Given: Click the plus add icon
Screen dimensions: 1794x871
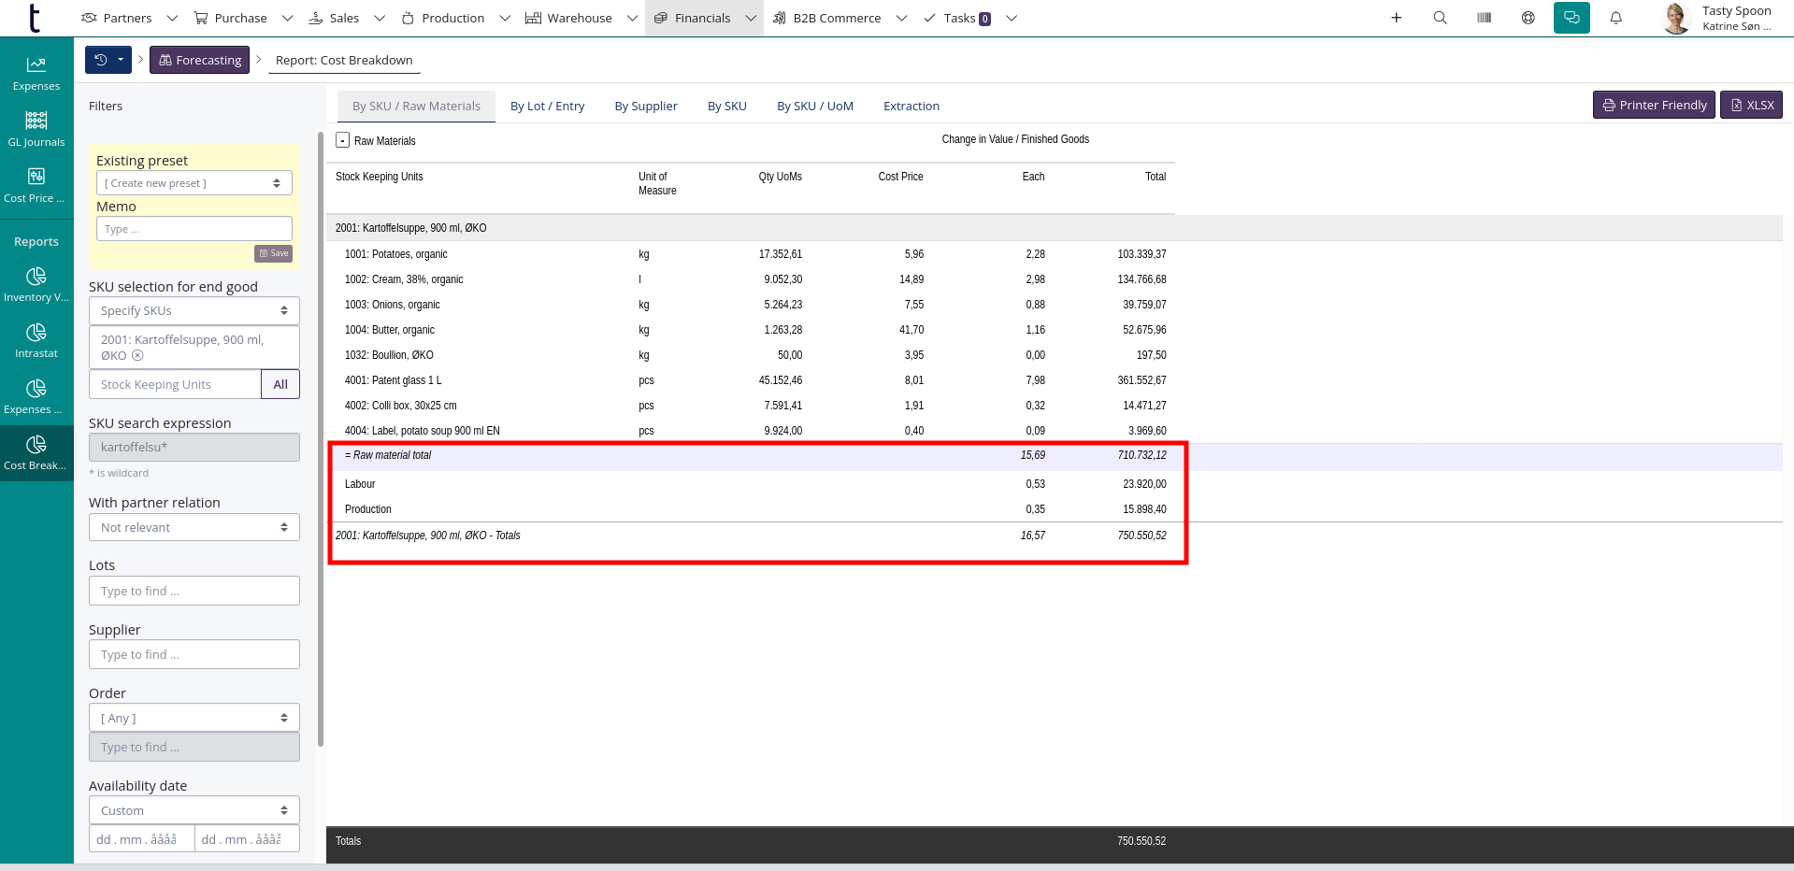Looking at the screenshot, I should coord(1396,18).
